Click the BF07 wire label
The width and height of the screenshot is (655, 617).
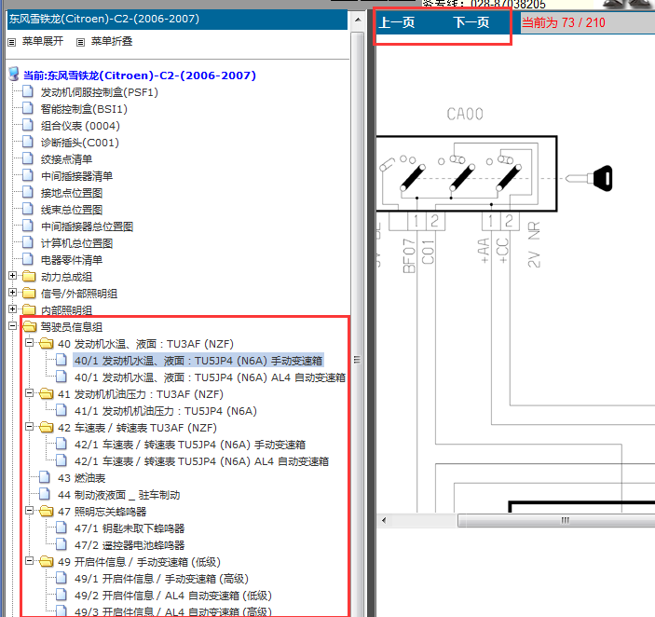coord(409,255)
